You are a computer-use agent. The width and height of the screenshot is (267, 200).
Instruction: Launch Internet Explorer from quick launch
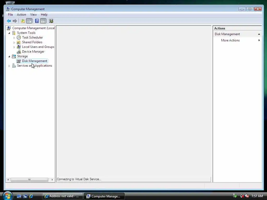(x=31, y=196)
